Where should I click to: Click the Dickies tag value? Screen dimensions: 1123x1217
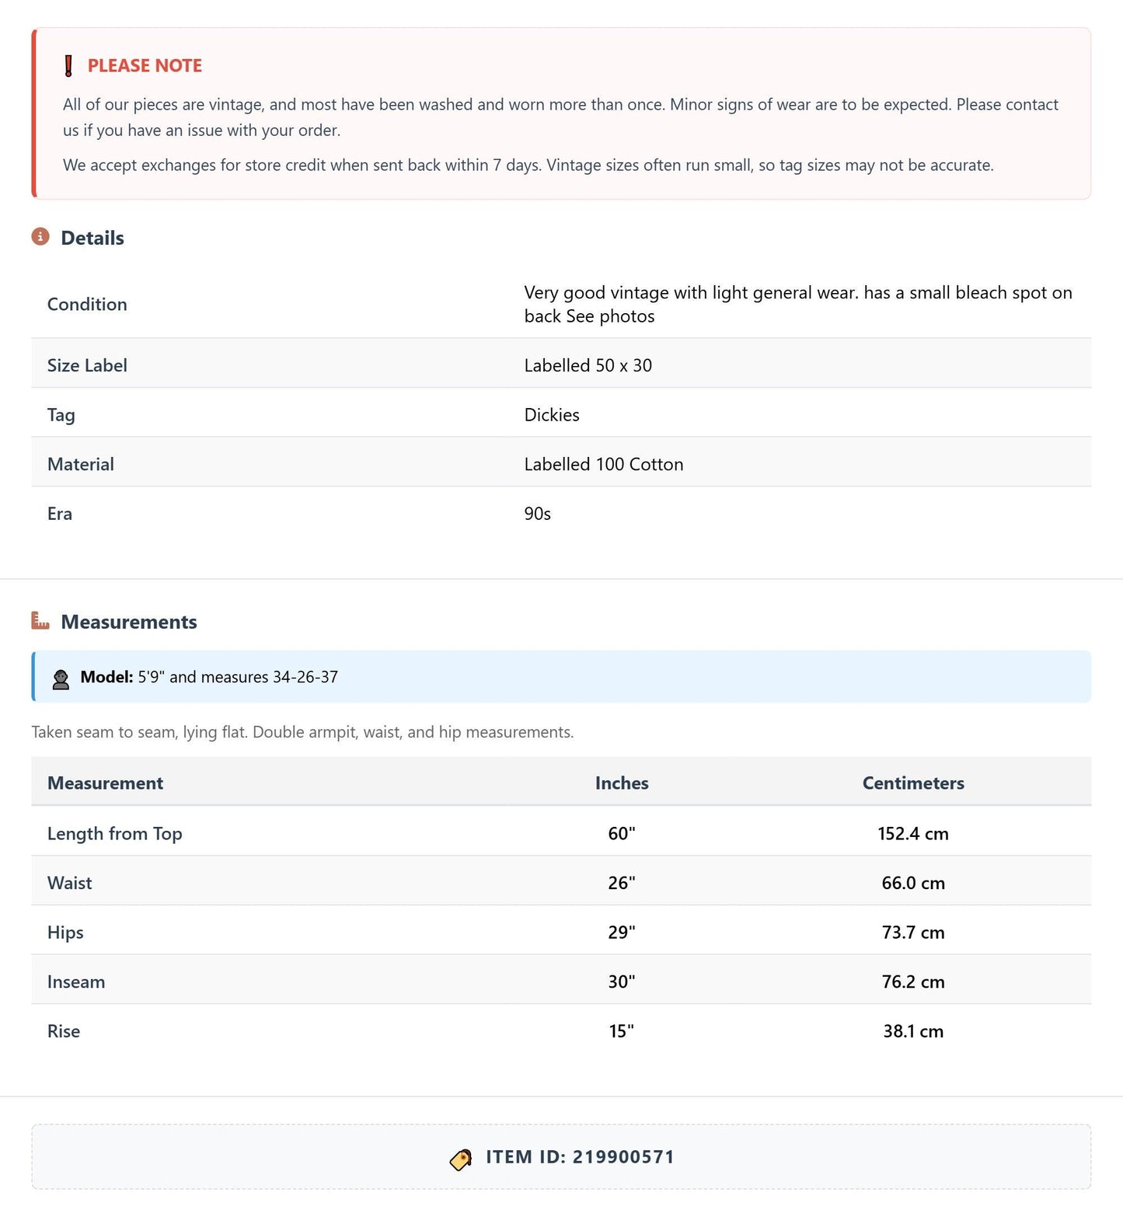click(552, 415)
